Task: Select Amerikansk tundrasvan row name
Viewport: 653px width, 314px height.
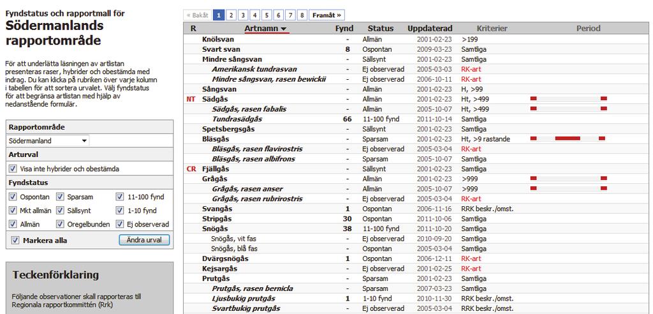Action: pos(254,69)
